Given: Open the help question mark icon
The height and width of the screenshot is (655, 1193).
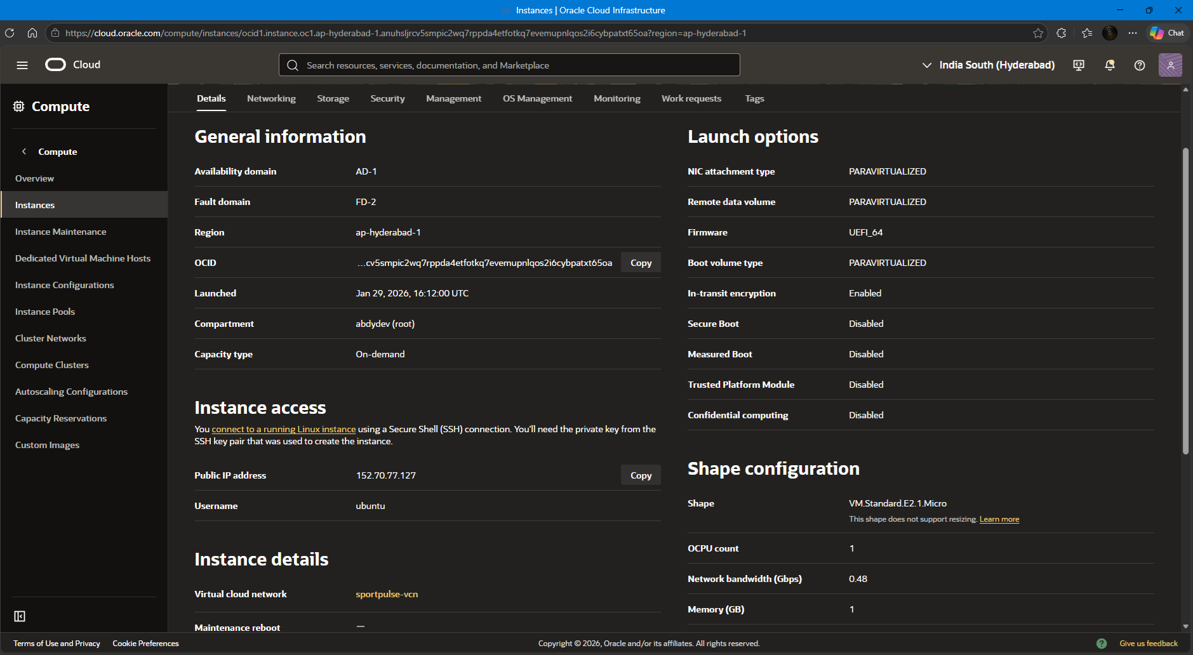Looking at the screenshot, I should tap(1139, 65).
